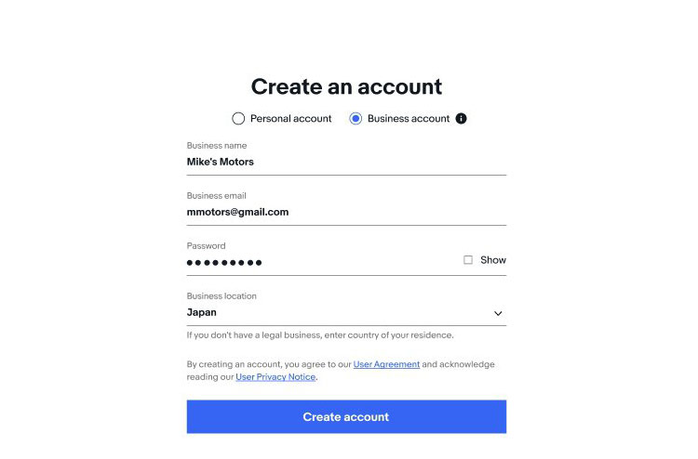
Task: Click the blue Create account button
Action: pos(346,417)
